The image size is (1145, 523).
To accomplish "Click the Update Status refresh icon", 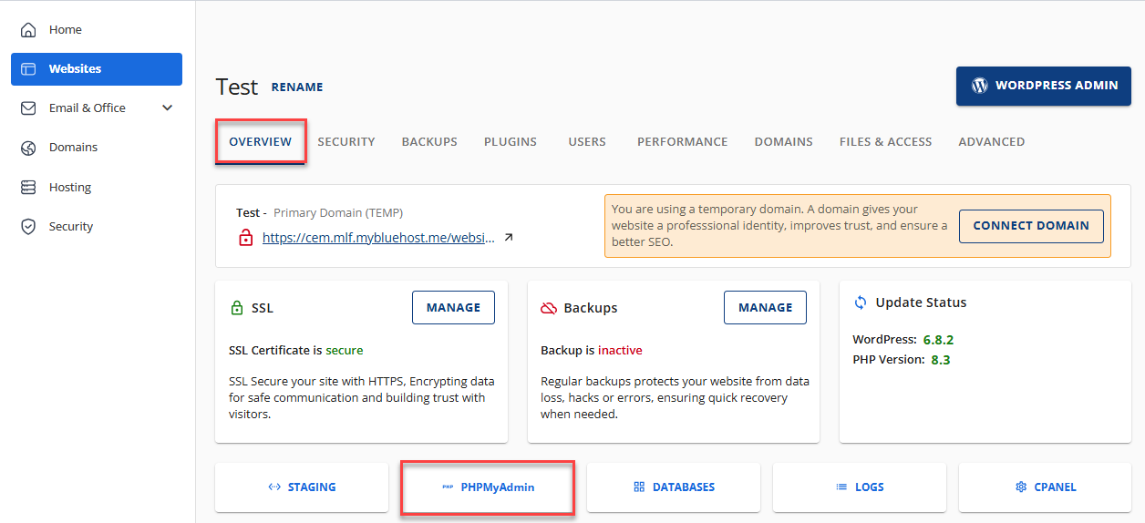I will pyautogui.click(x=860, y=303).
